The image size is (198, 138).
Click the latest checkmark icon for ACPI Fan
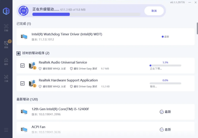162,130
